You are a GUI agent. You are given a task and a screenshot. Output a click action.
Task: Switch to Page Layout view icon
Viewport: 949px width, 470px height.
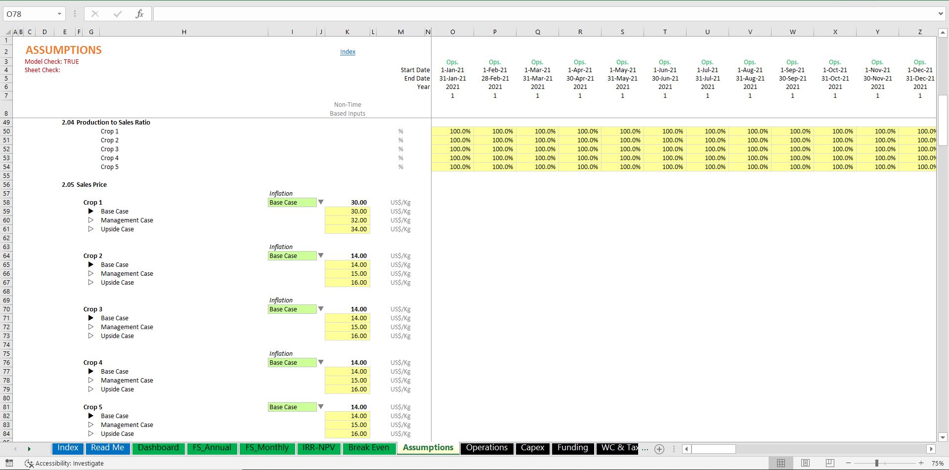coord(805,463)
